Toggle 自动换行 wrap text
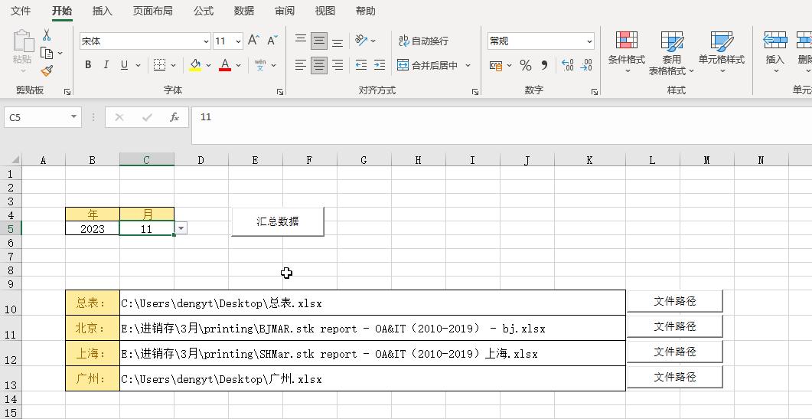The image size is (812, 419). (423, 41)
